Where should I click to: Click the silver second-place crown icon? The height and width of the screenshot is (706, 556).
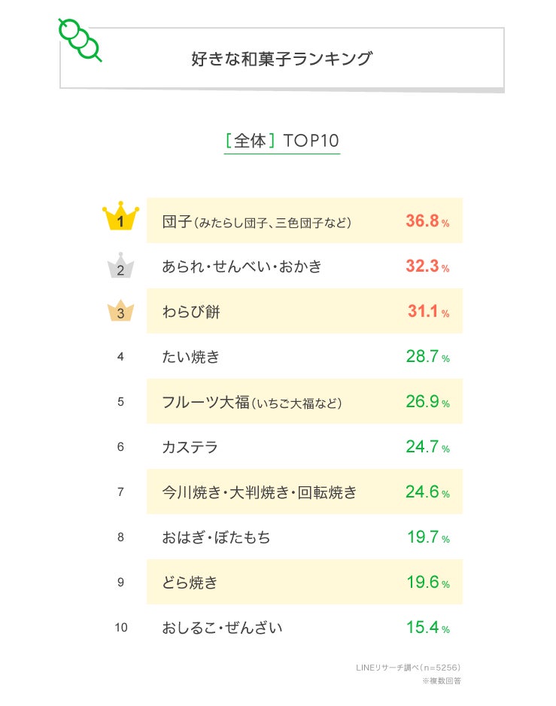[x=120, y=266]
